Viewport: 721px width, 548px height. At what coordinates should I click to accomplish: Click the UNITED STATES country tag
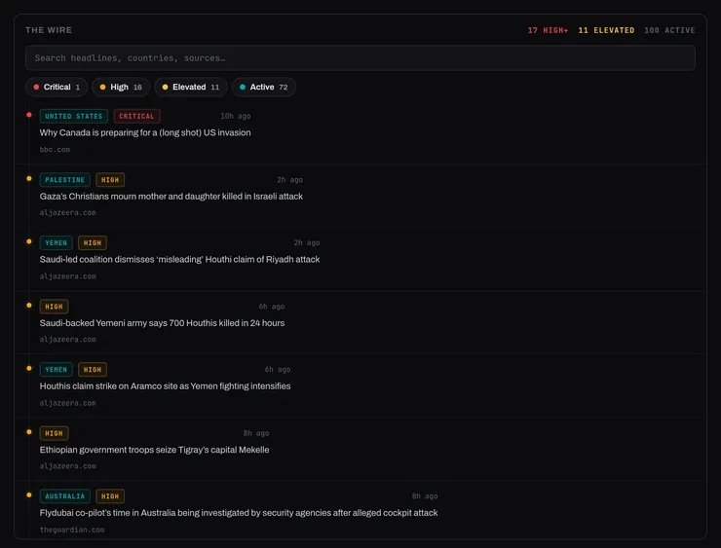tap(74, 116)
